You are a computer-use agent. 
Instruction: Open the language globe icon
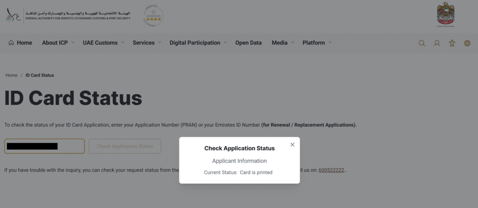pos(467,43)
